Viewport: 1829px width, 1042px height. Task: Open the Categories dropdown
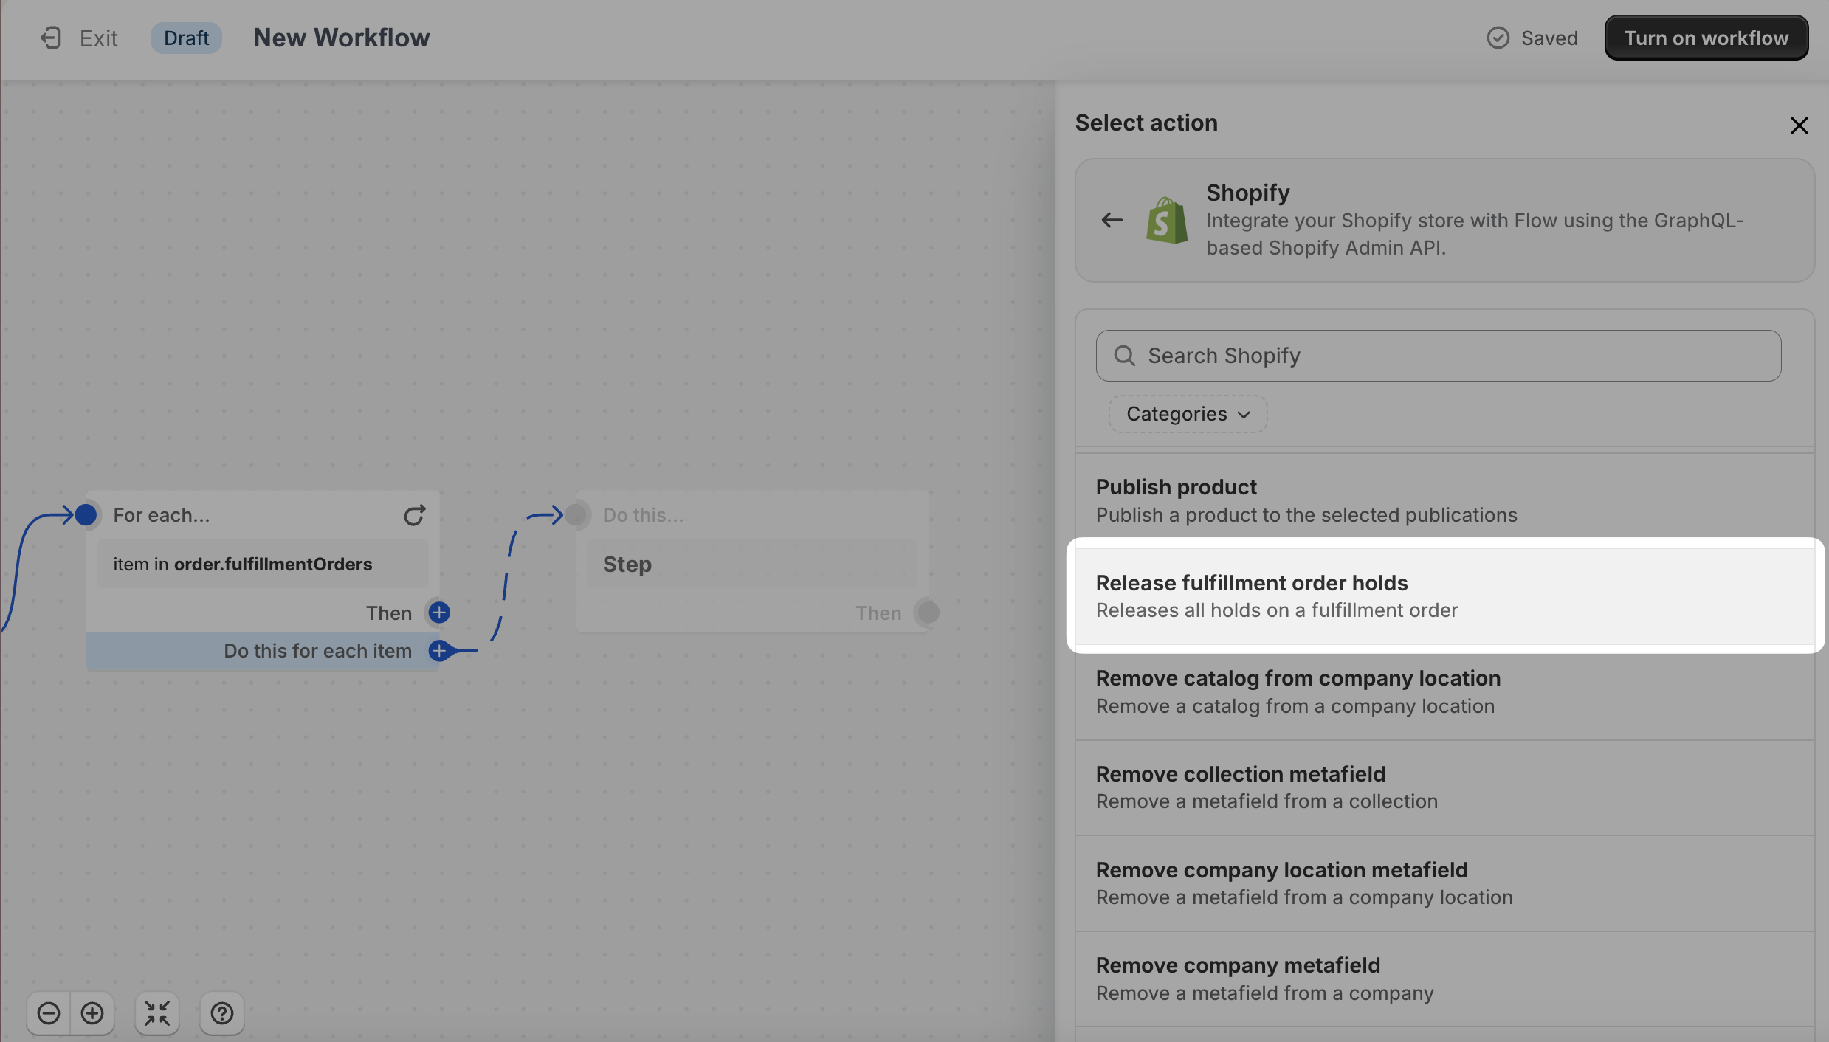point(1188,414)
